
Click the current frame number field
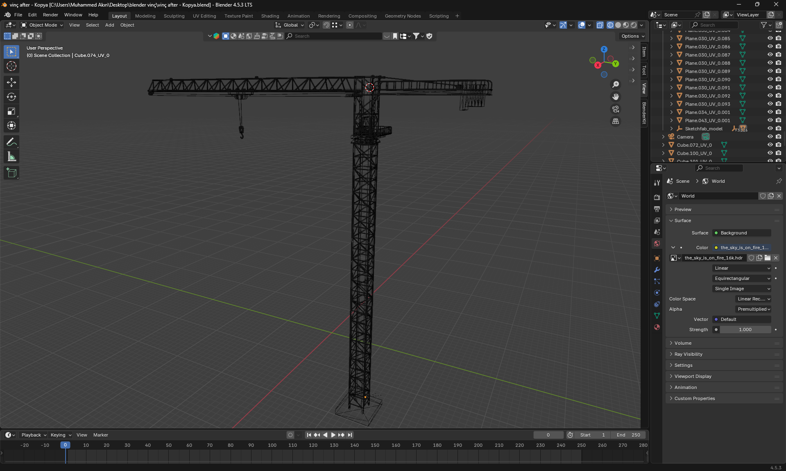(x=548, y=435)
